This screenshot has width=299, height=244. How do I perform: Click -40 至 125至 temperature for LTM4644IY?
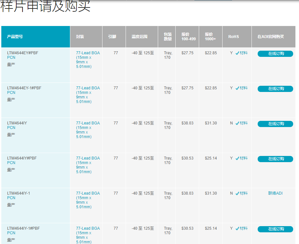point(143,123)
